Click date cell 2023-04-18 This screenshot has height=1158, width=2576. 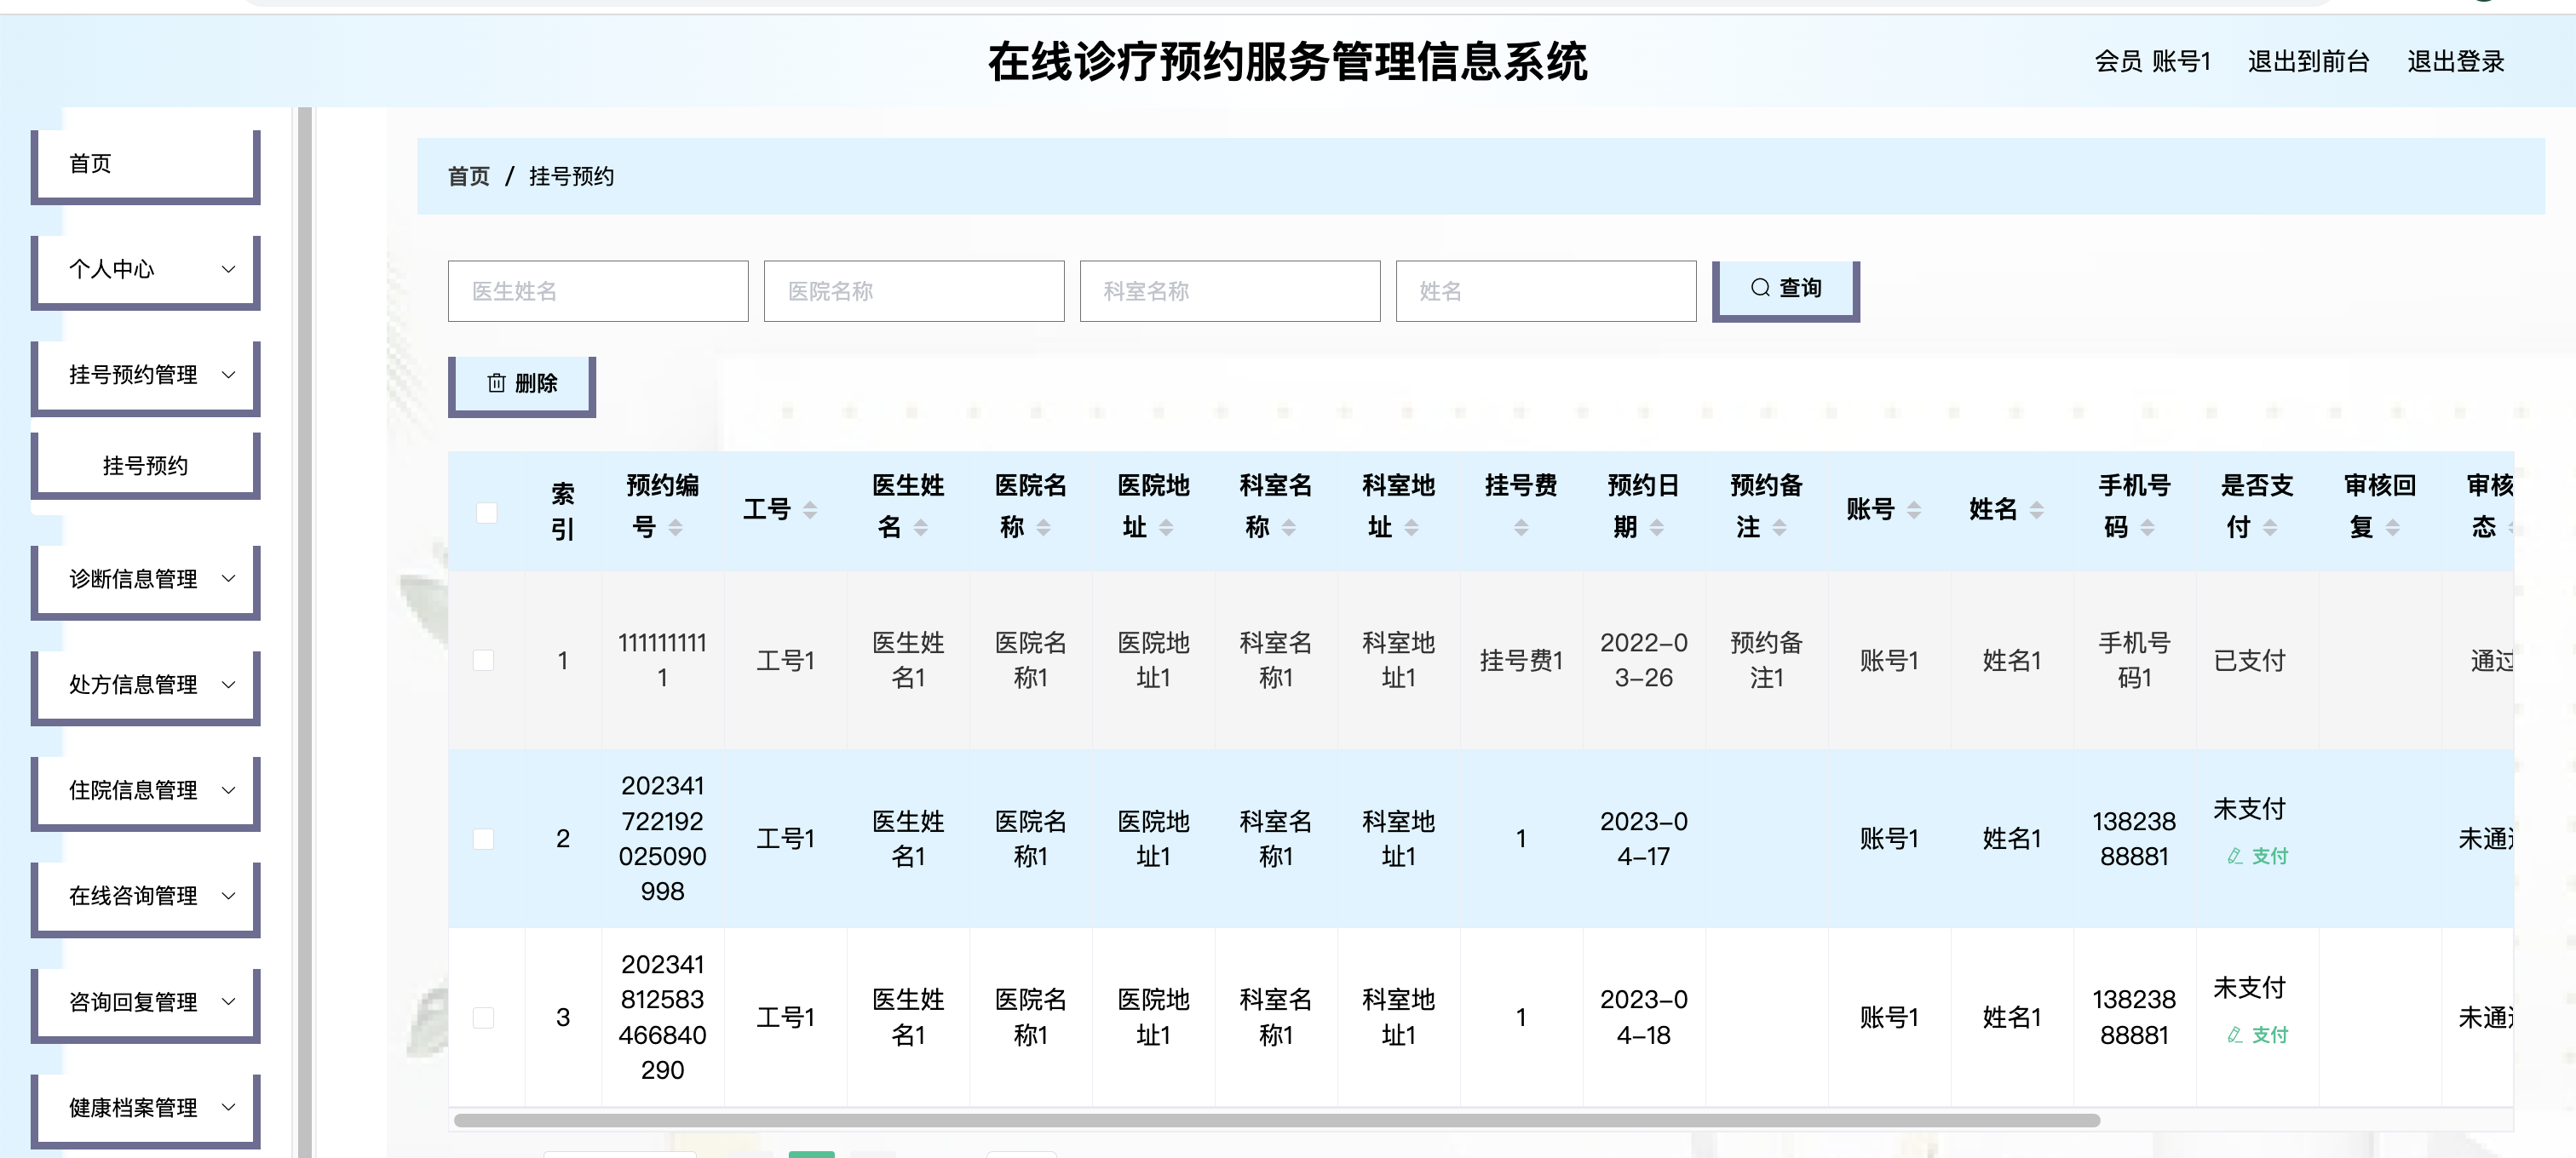click(1643, 1018)
